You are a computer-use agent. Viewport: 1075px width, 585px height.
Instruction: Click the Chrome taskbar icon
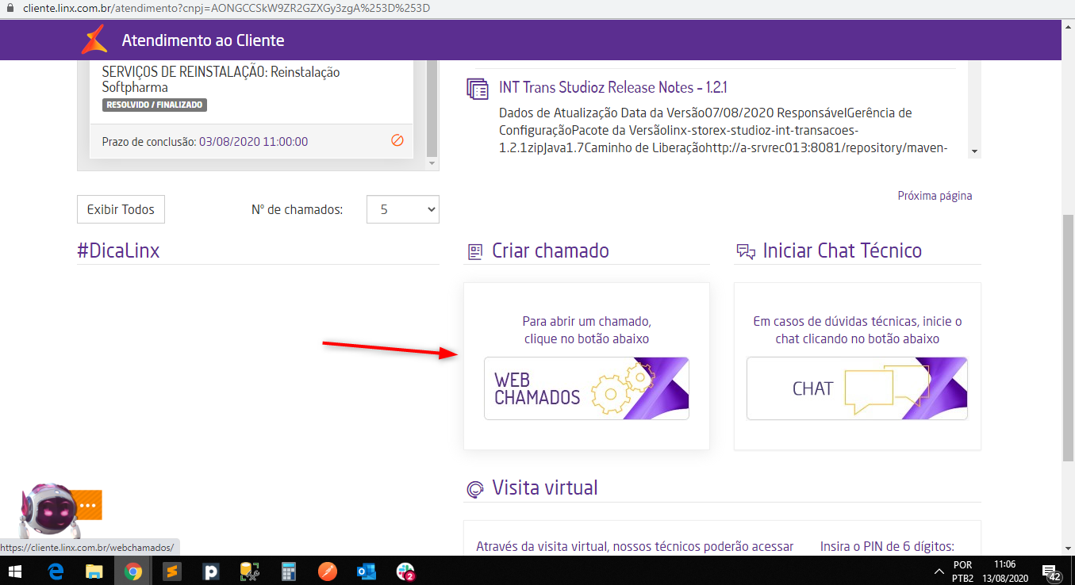132,571
